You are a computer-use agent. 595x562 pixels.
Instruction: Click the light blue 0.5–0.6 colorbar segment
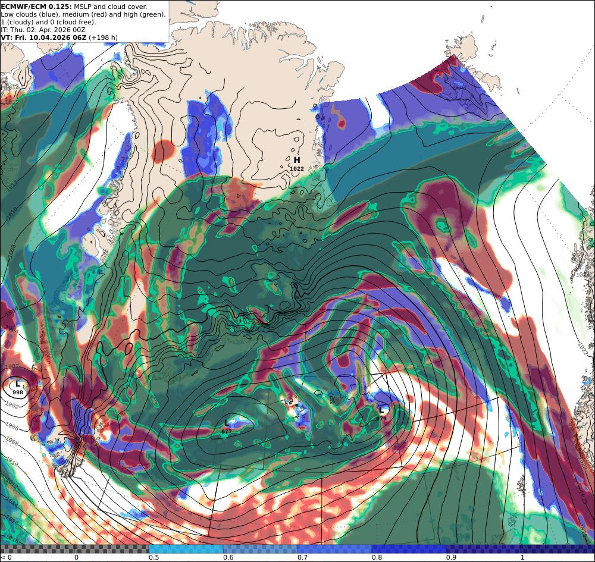coord(186,549)
